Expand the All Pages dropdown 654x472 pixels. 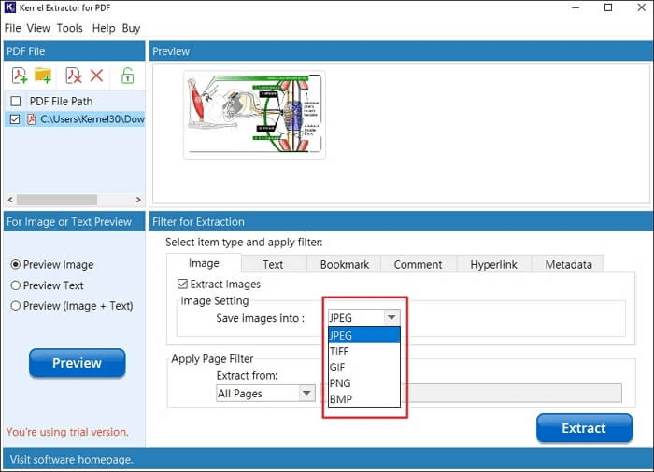tap(265, 394)
